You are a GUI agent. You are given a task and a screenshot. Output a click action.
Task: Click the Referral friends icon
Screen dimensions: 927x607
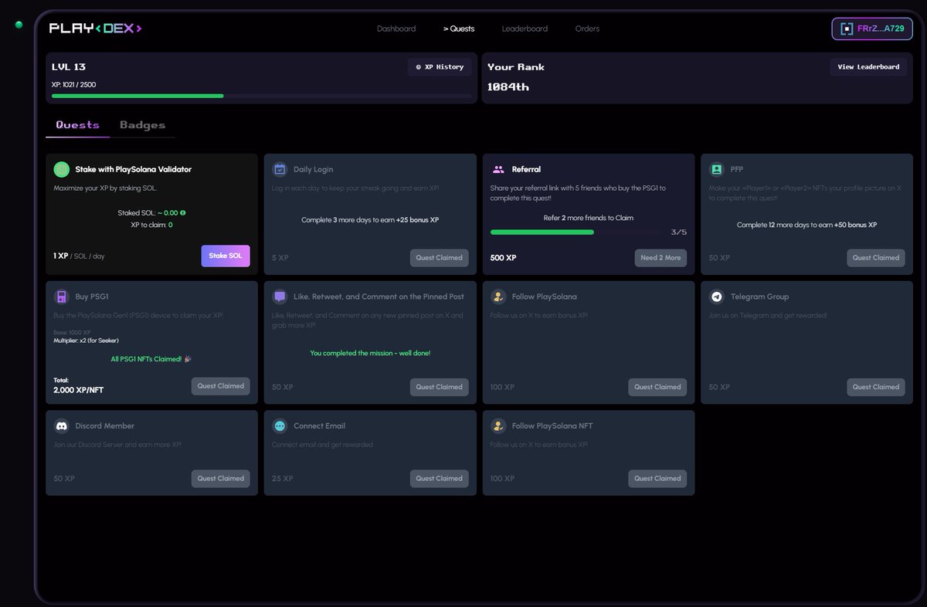498,168
